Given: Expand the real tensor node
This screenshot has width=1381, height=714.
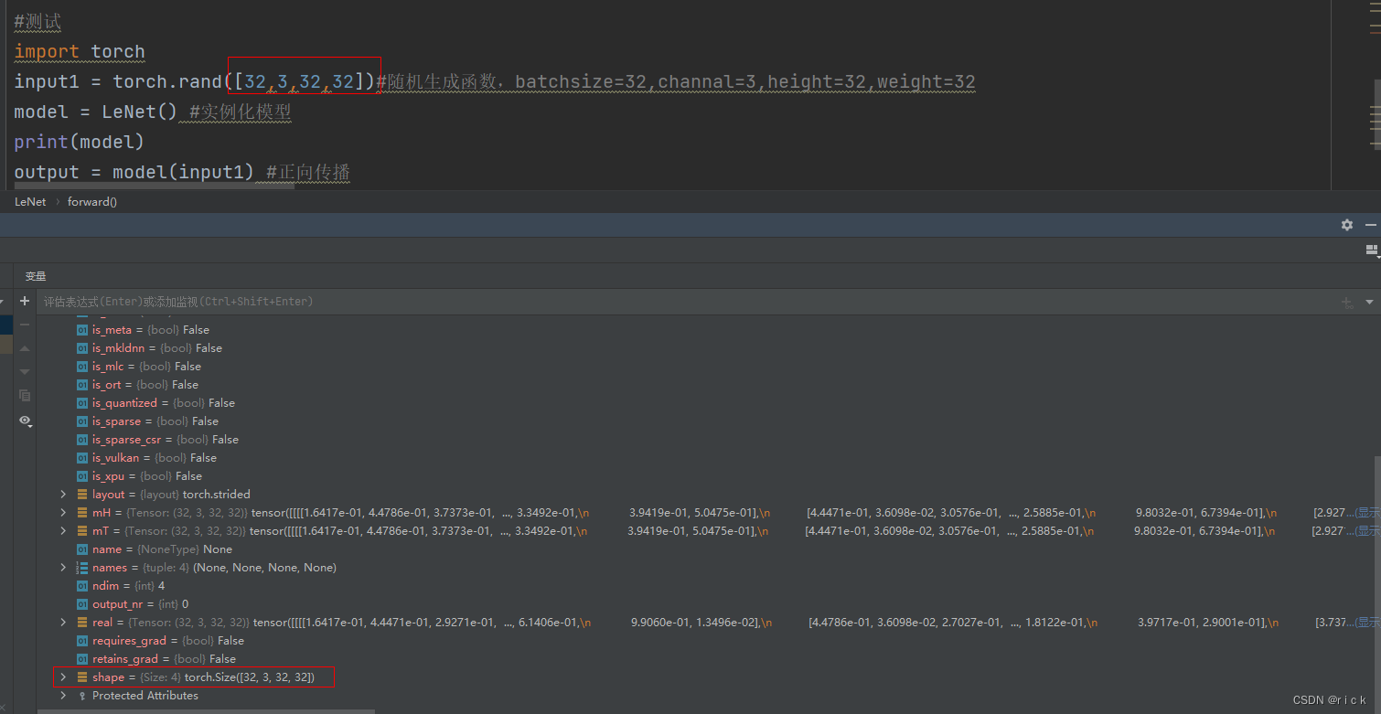Looking at the screenshot, I should coord(63,623).
